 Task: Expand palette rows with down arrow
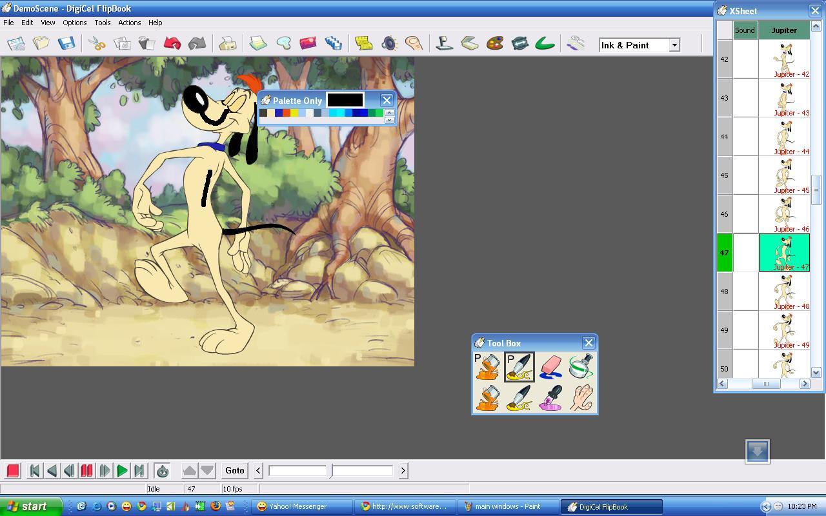[x=389, y=120]
